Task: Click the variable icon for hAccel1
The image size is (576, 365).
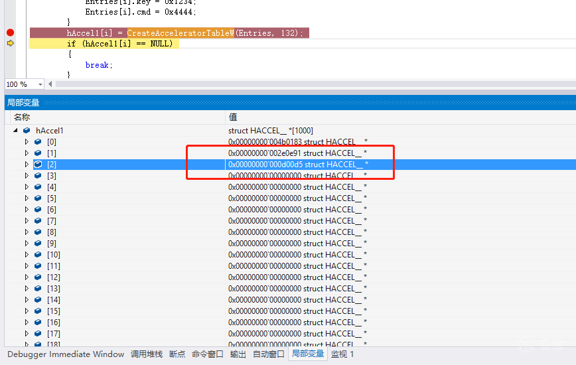Action: tap(27, 130)
